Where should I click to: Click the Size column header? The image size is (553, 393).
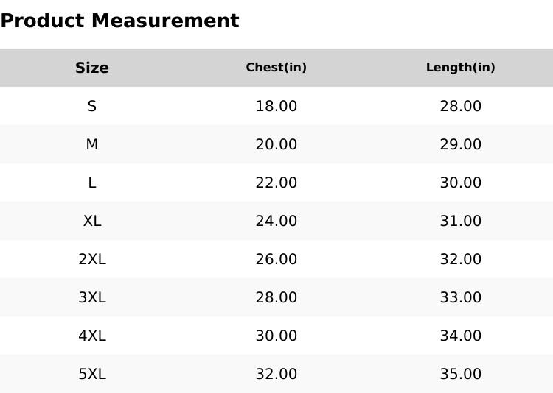[x=92, y=68]
